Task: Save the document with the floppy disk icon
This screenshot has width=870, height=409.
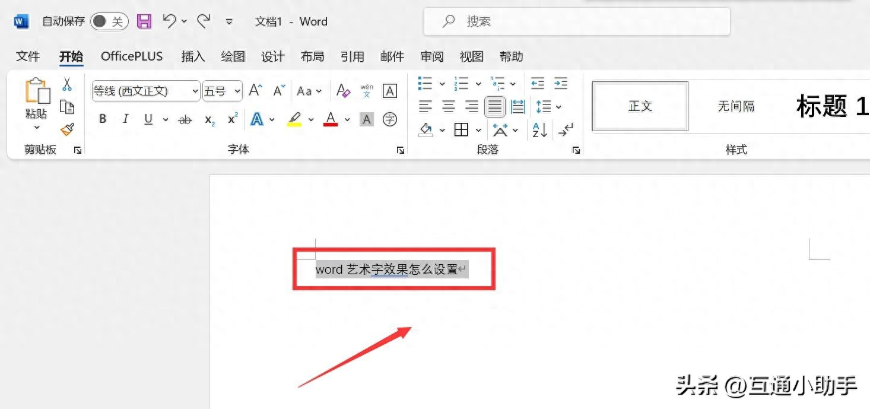Action: (x=144, y=22)
